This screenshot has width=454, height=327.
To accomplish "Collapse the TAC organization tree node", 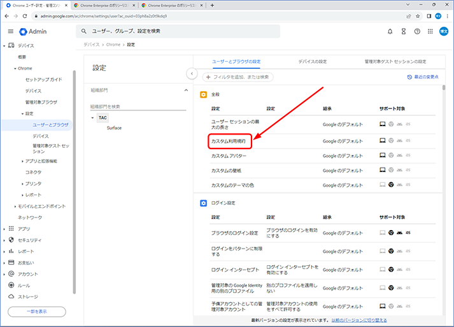I will pyautogui.click(x=92, y=118).
